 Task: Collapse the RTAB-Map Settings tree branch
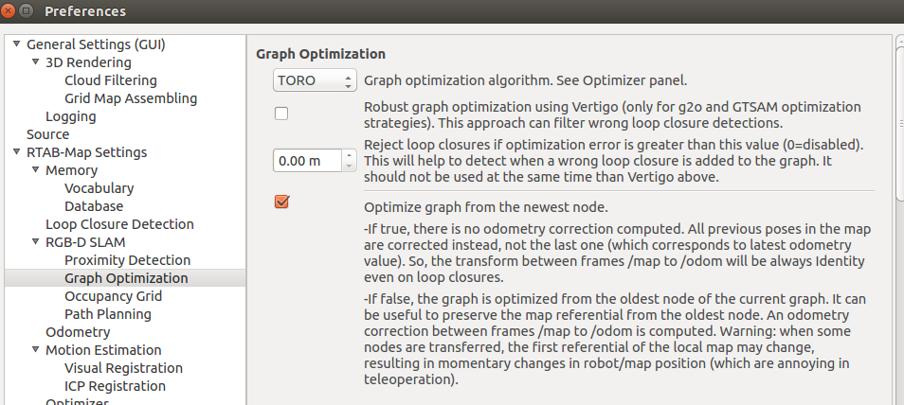(16, 152)
